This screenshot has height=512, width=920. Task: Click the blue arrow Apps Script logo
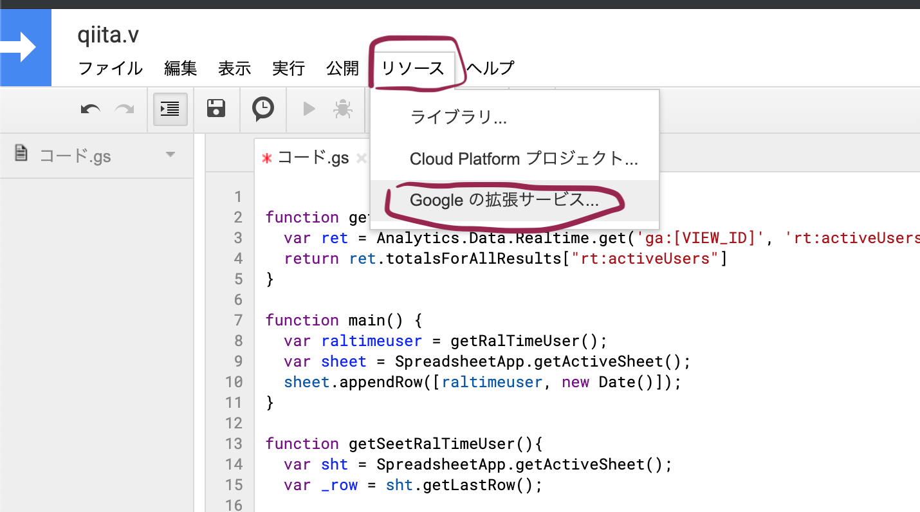[x=25, y=48]
